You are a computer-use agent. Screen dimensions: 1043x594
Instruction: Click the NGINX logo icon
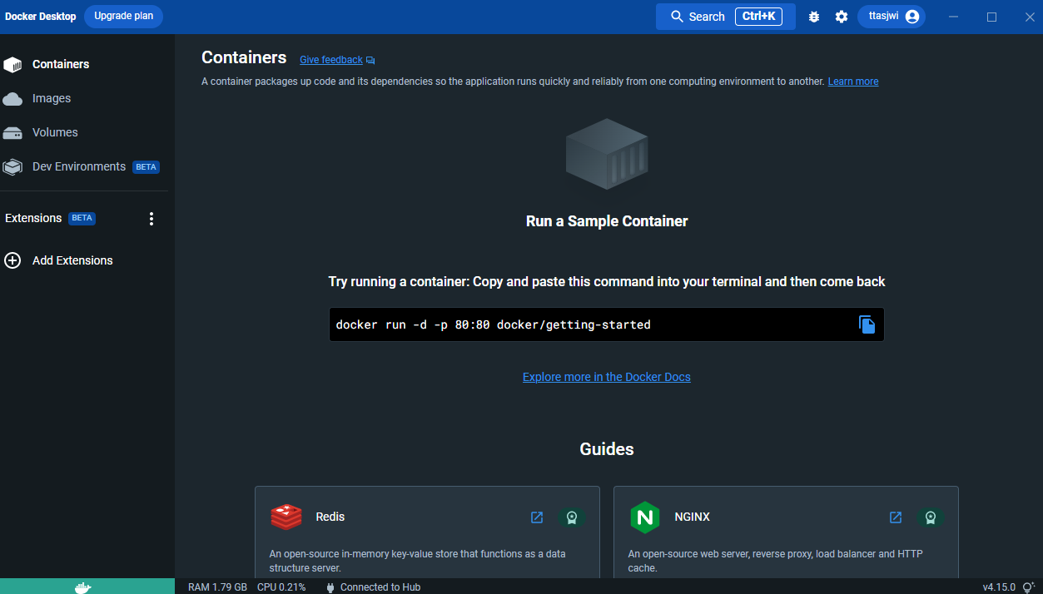[645, 517]
